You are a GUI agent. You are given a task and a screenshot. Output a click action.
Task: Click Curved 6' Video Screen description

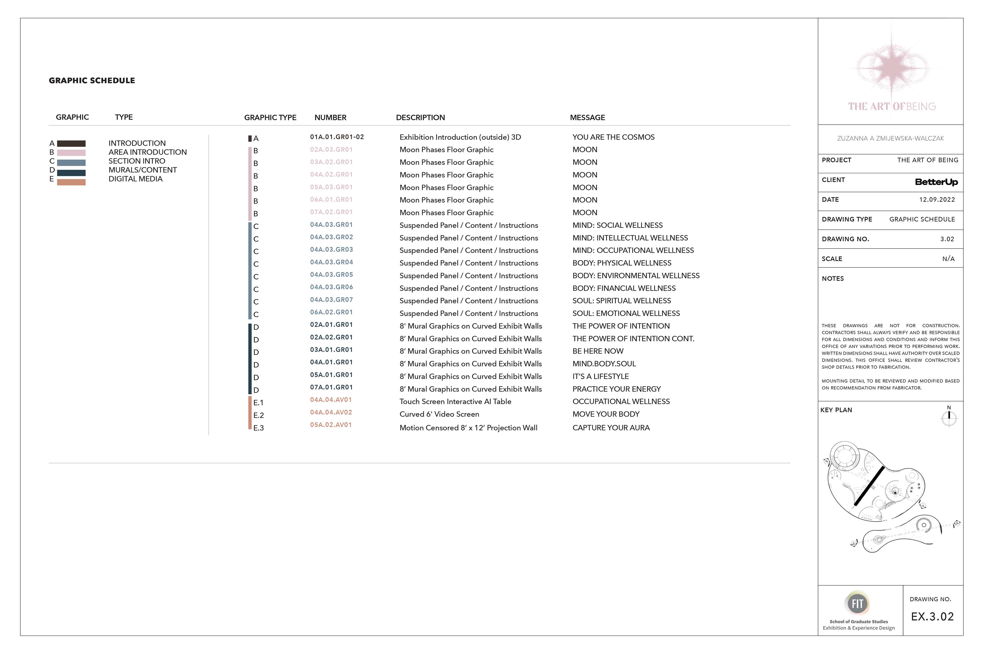439,414
